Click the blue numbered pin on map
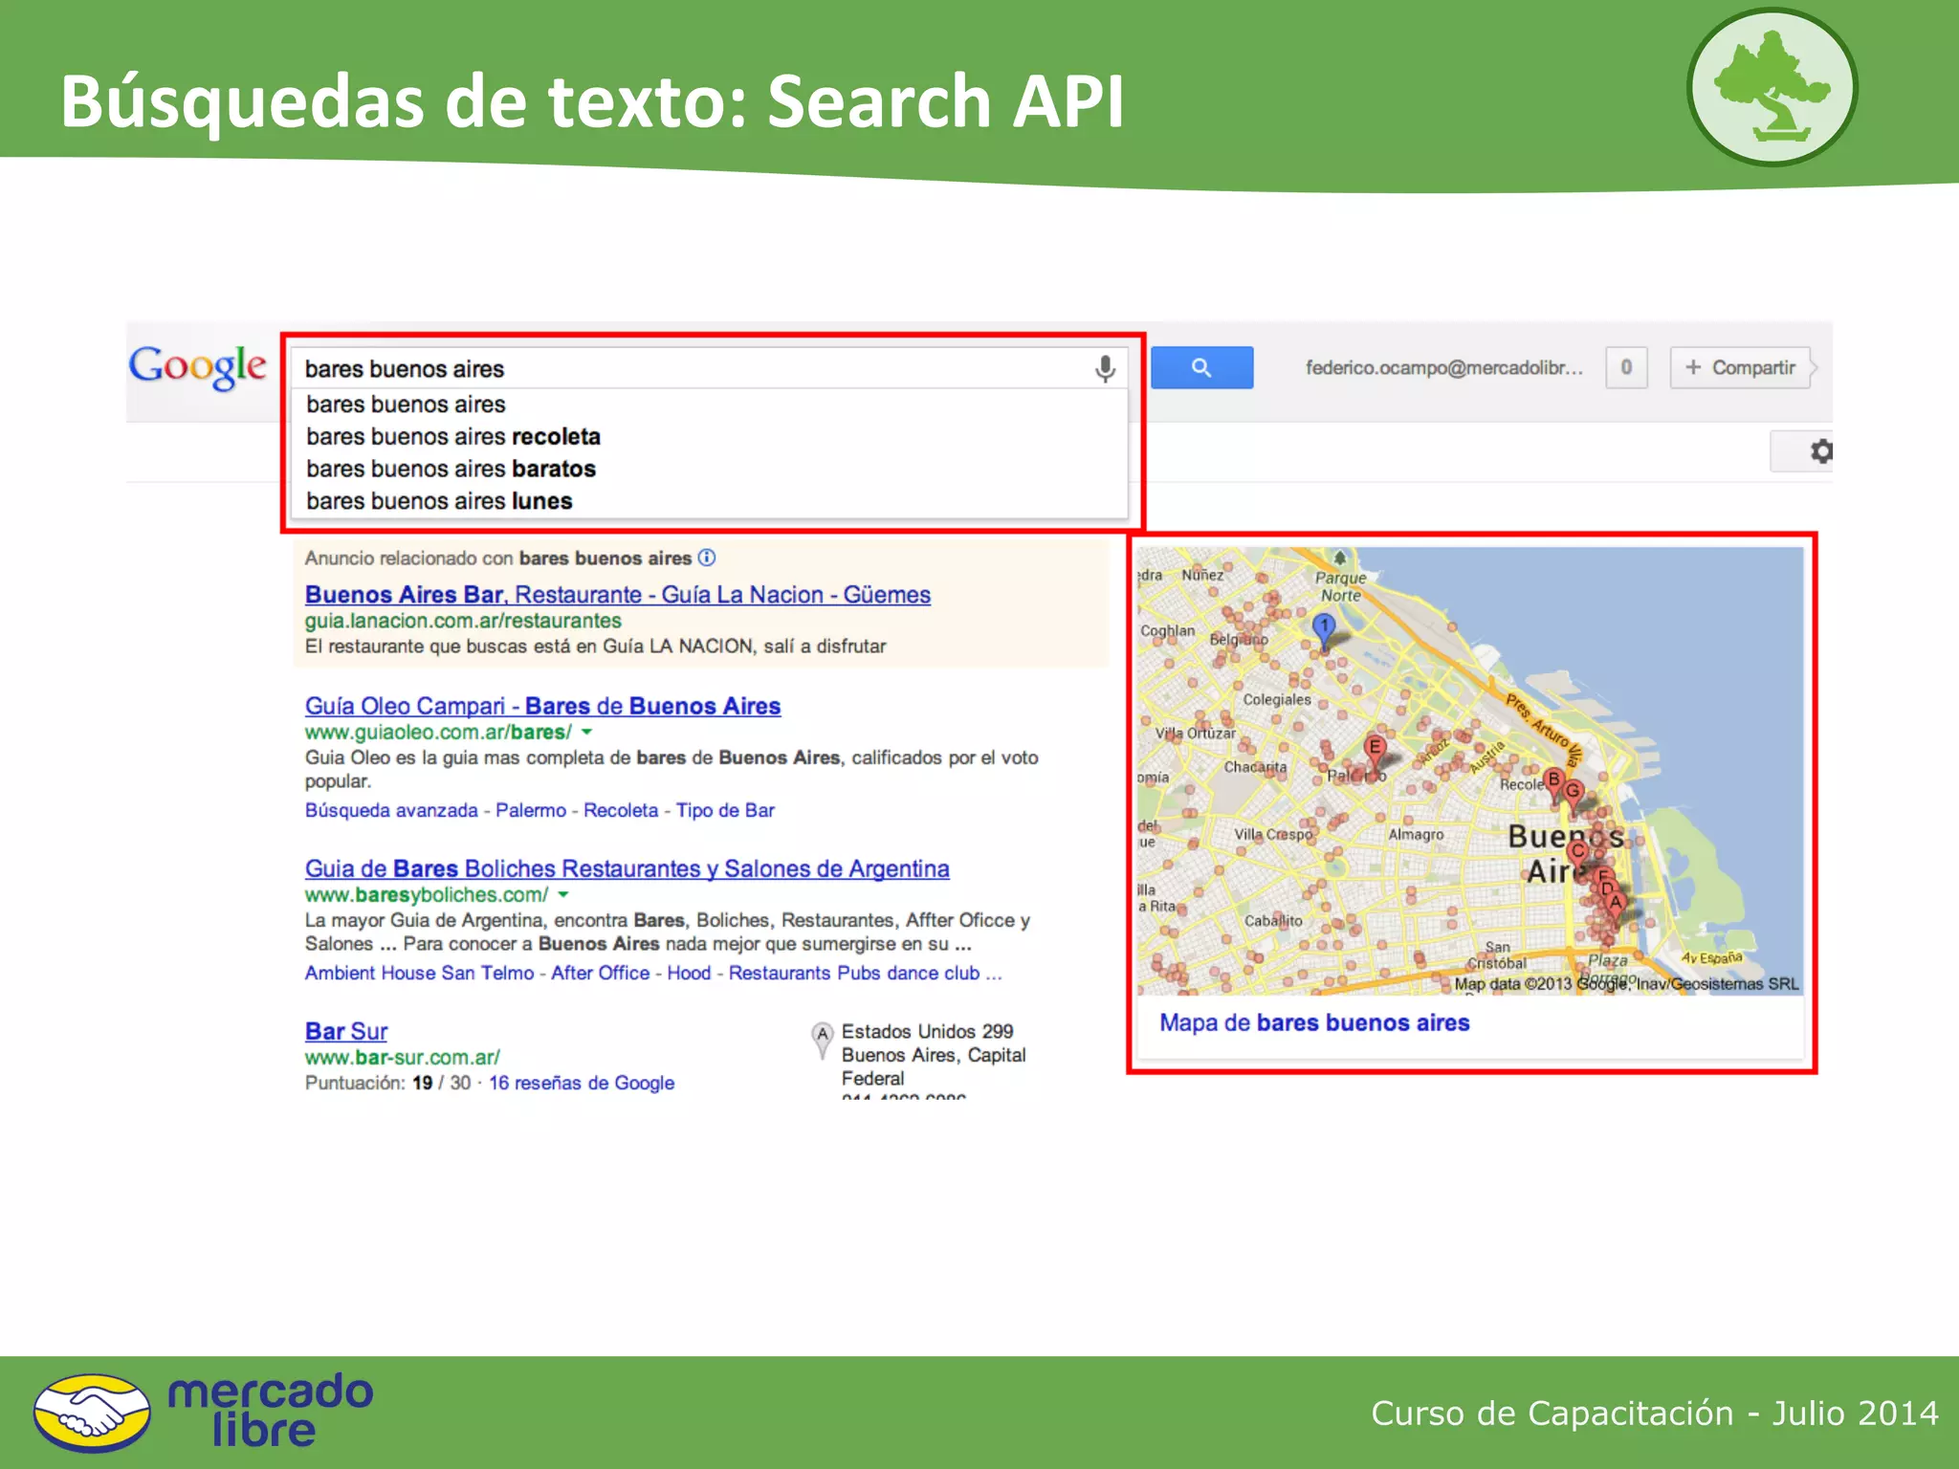 [x=1324, y=630]
